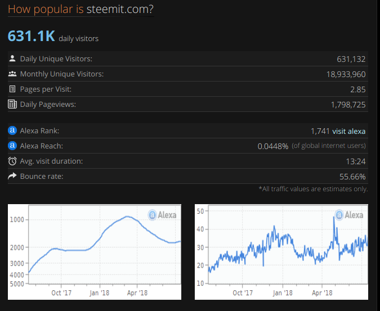380x311 pixels.
Task: Click the Monthly Unique Visitors group icon
Action: click(x=12, y=74)
